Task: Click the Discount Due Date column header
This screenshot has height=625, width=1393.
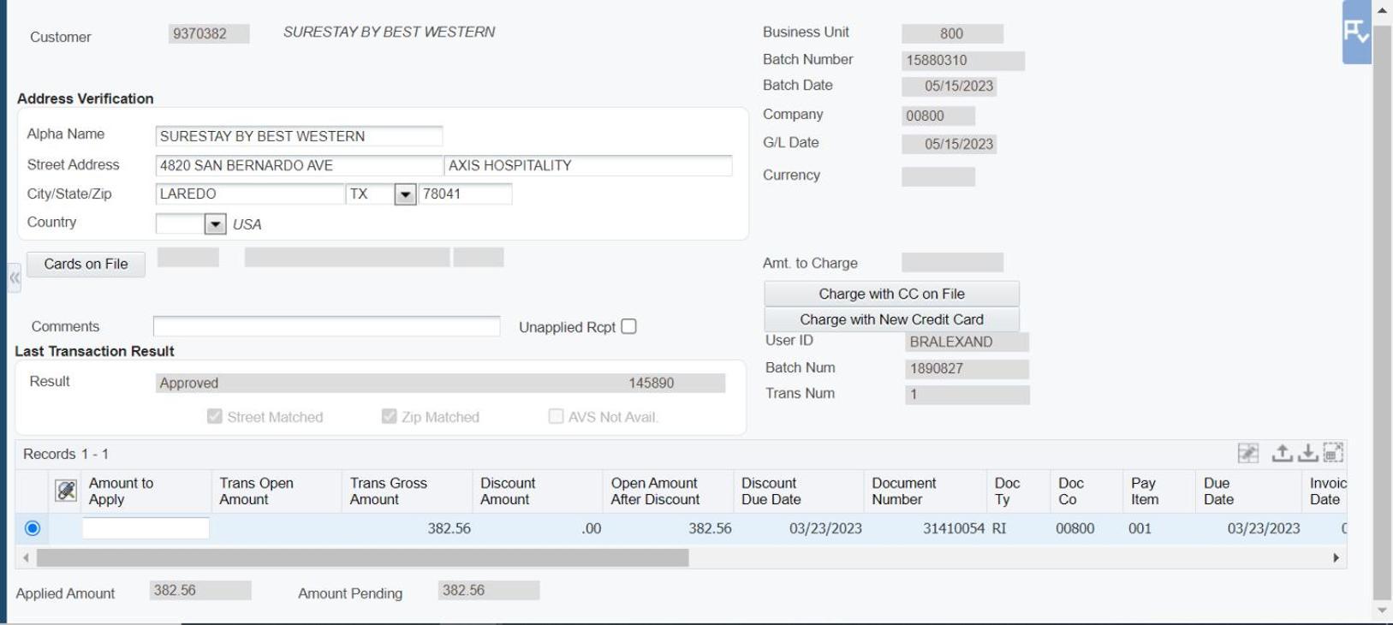Action: 799,491
